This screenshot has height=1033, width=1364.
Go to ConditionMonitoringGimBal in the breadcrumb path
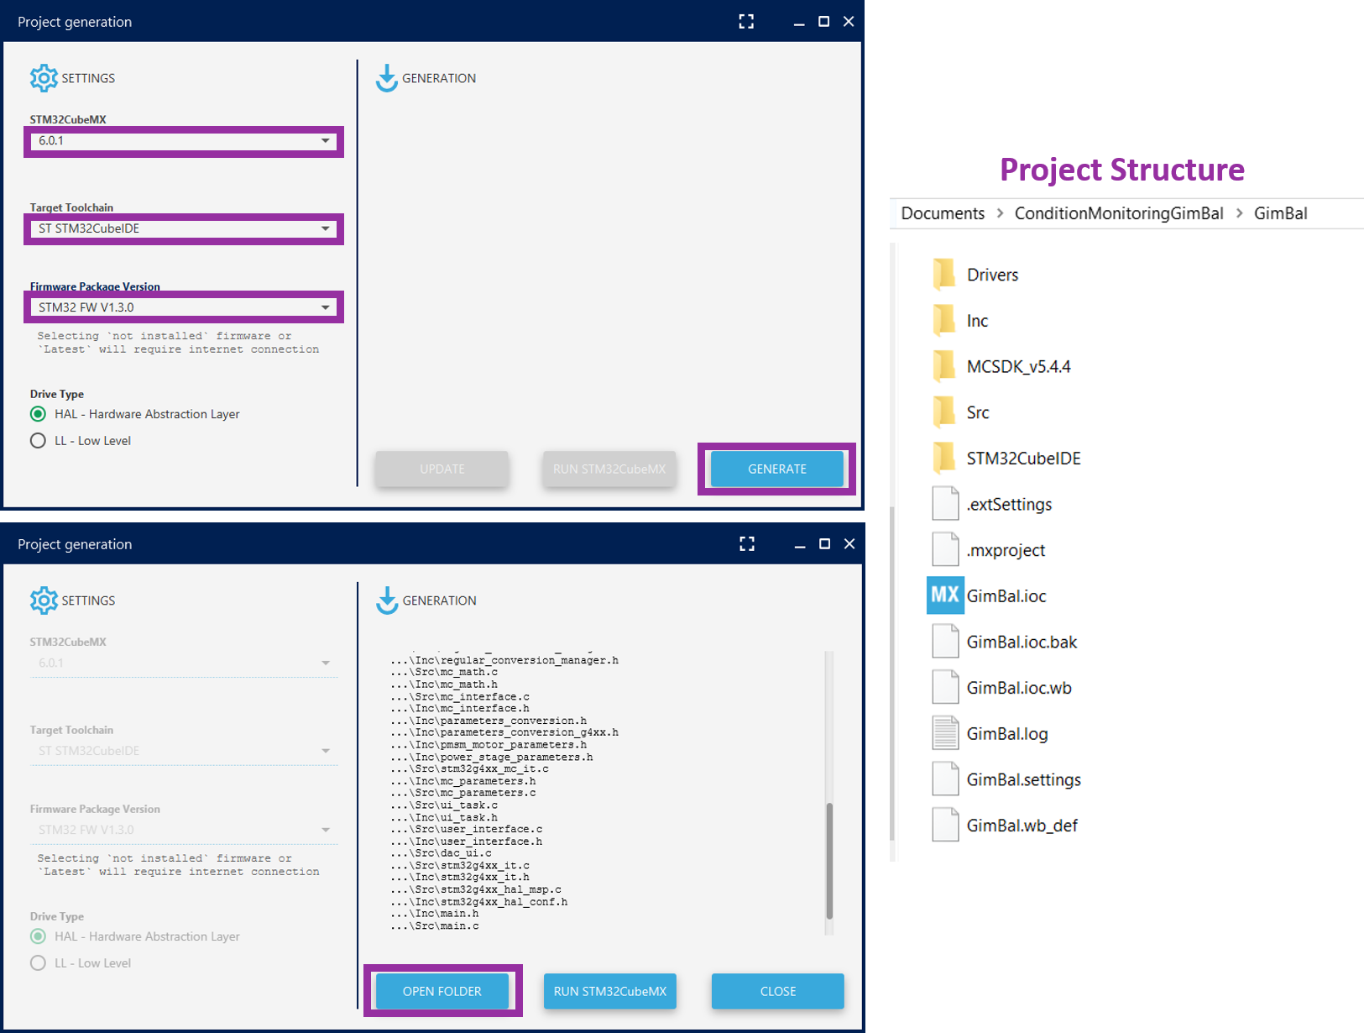1119,213
